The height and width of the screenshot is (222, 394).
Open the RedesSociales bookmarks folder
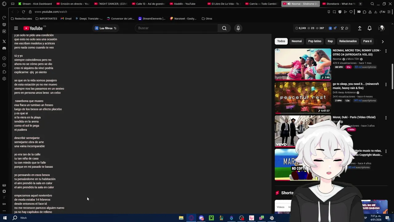tap(21, 18)
